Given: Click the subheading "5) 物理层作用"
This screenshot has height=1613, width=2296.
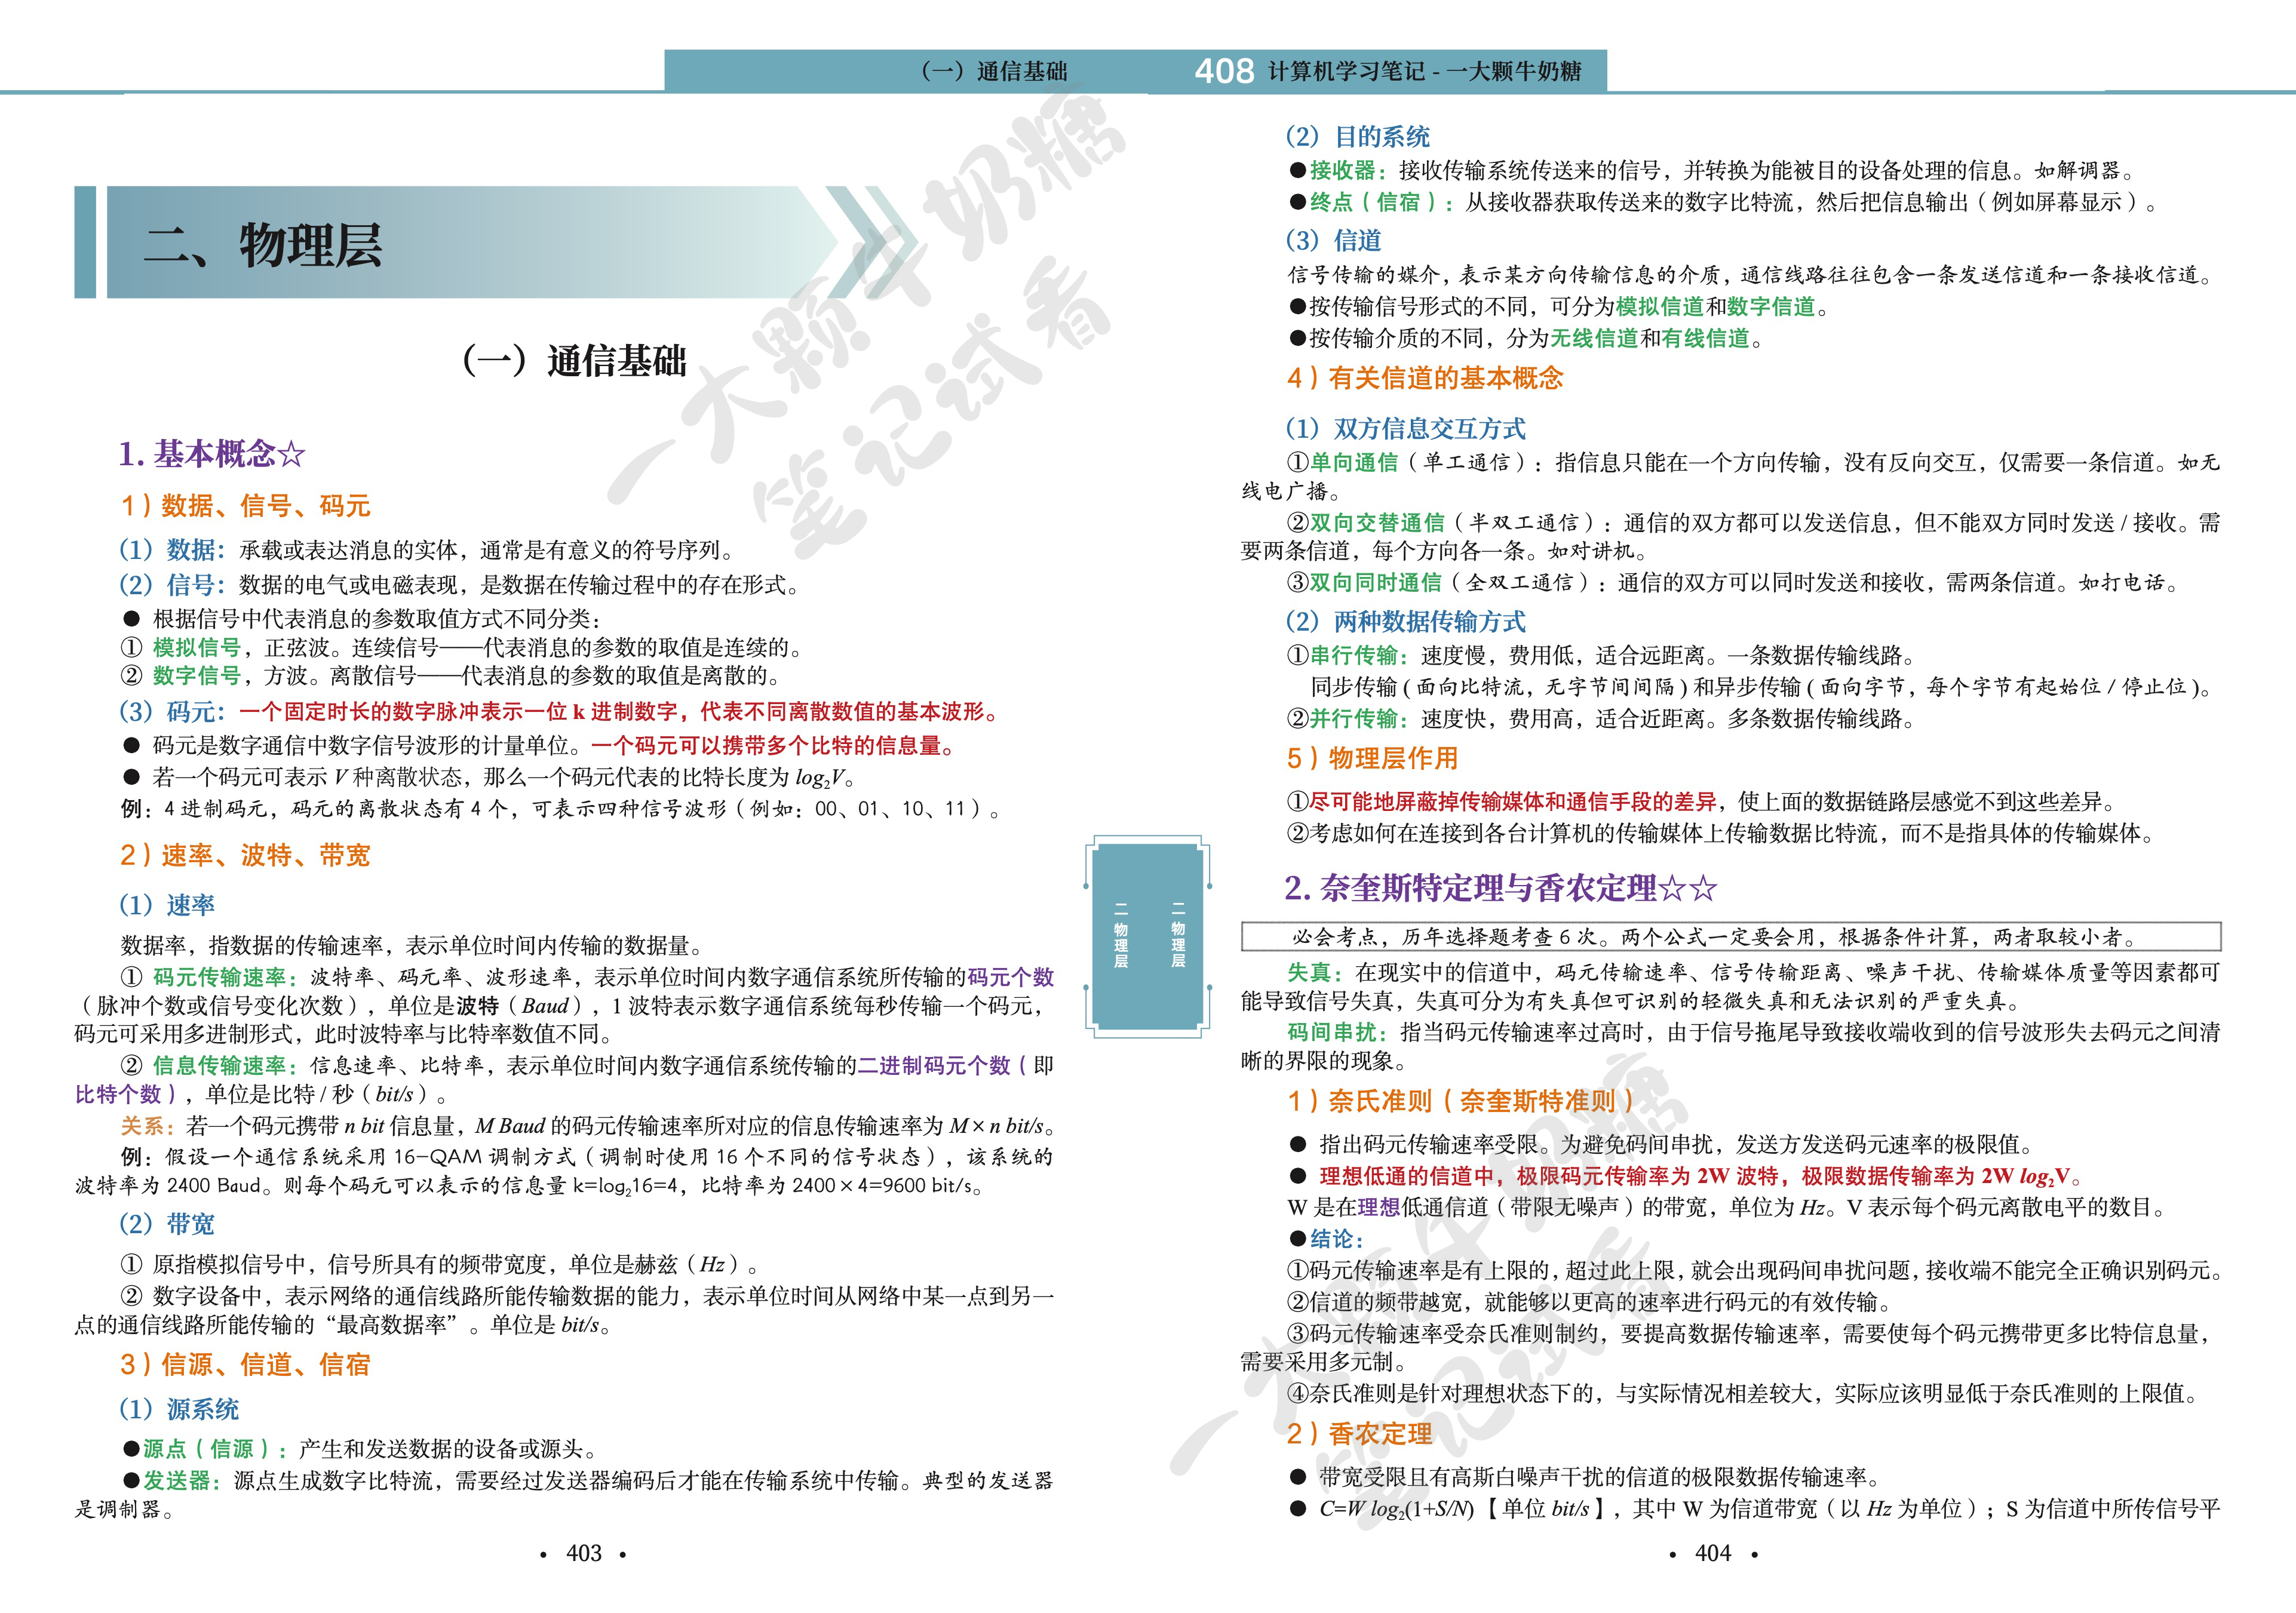Looking at the screenshot, I should pos(1372,759).
